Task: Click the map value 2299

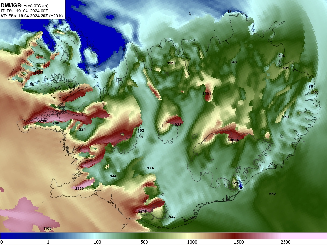Action: pyautogui.click(x=42, y=121)
